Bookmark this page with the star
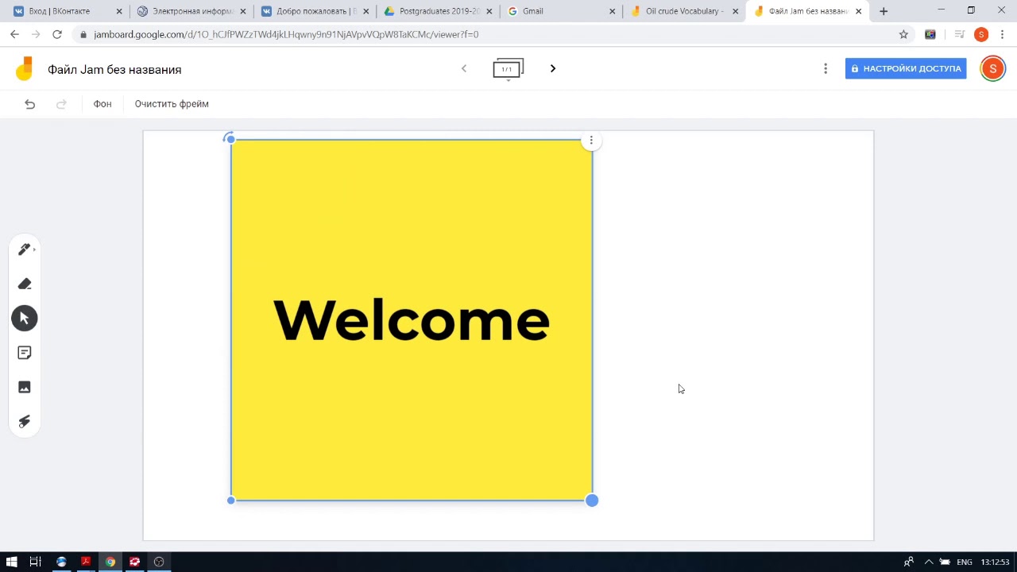Viewport: 1017px width, 572px height. point(903,34)
